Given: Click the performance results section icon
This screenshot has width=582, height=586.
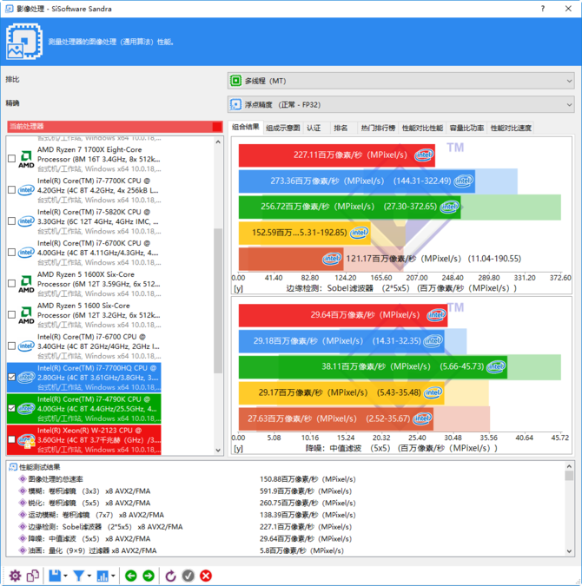Looking at the screenshot, I should coord(13,467).
